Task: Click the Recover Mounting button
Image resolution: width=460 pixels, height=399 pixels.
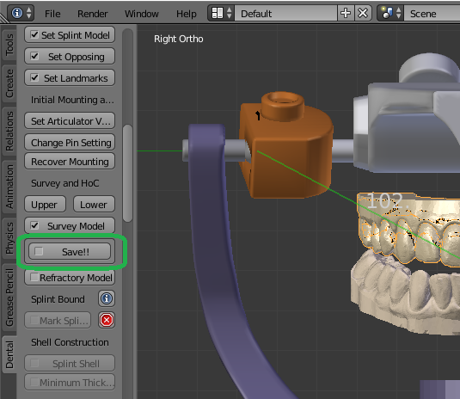Action: (70, 162)
